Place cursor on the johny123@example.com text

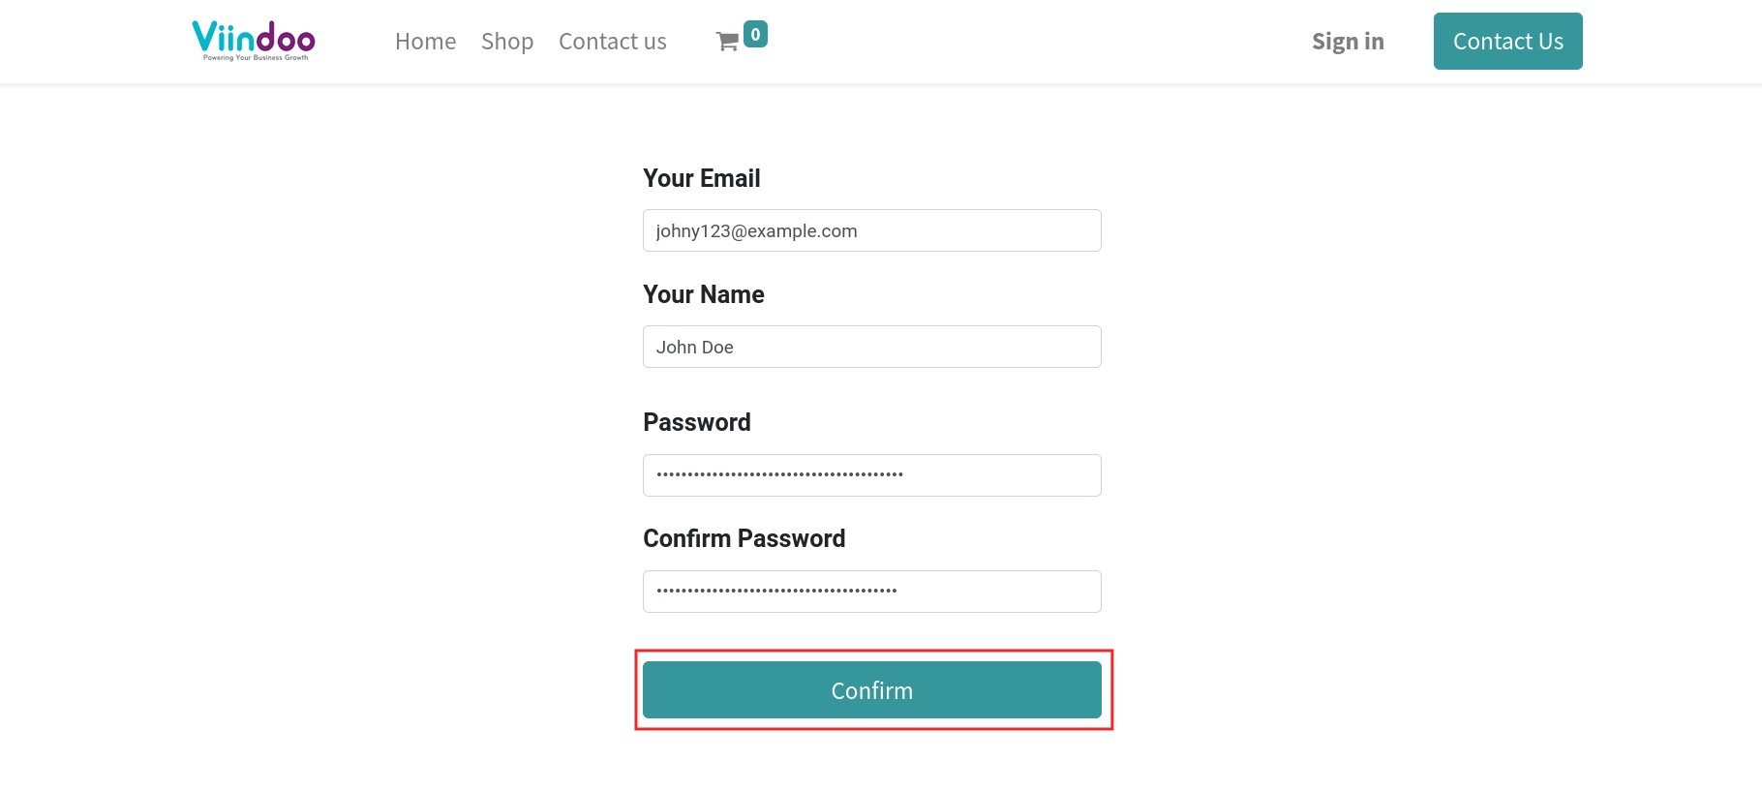756,231
